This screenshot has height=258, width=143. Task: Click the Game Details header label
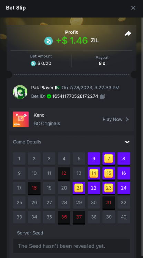[27, 142]
